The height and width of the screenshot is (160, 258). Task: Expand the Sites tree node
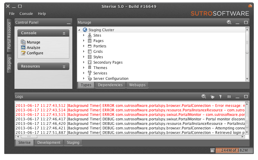click(x=84, y=35)
